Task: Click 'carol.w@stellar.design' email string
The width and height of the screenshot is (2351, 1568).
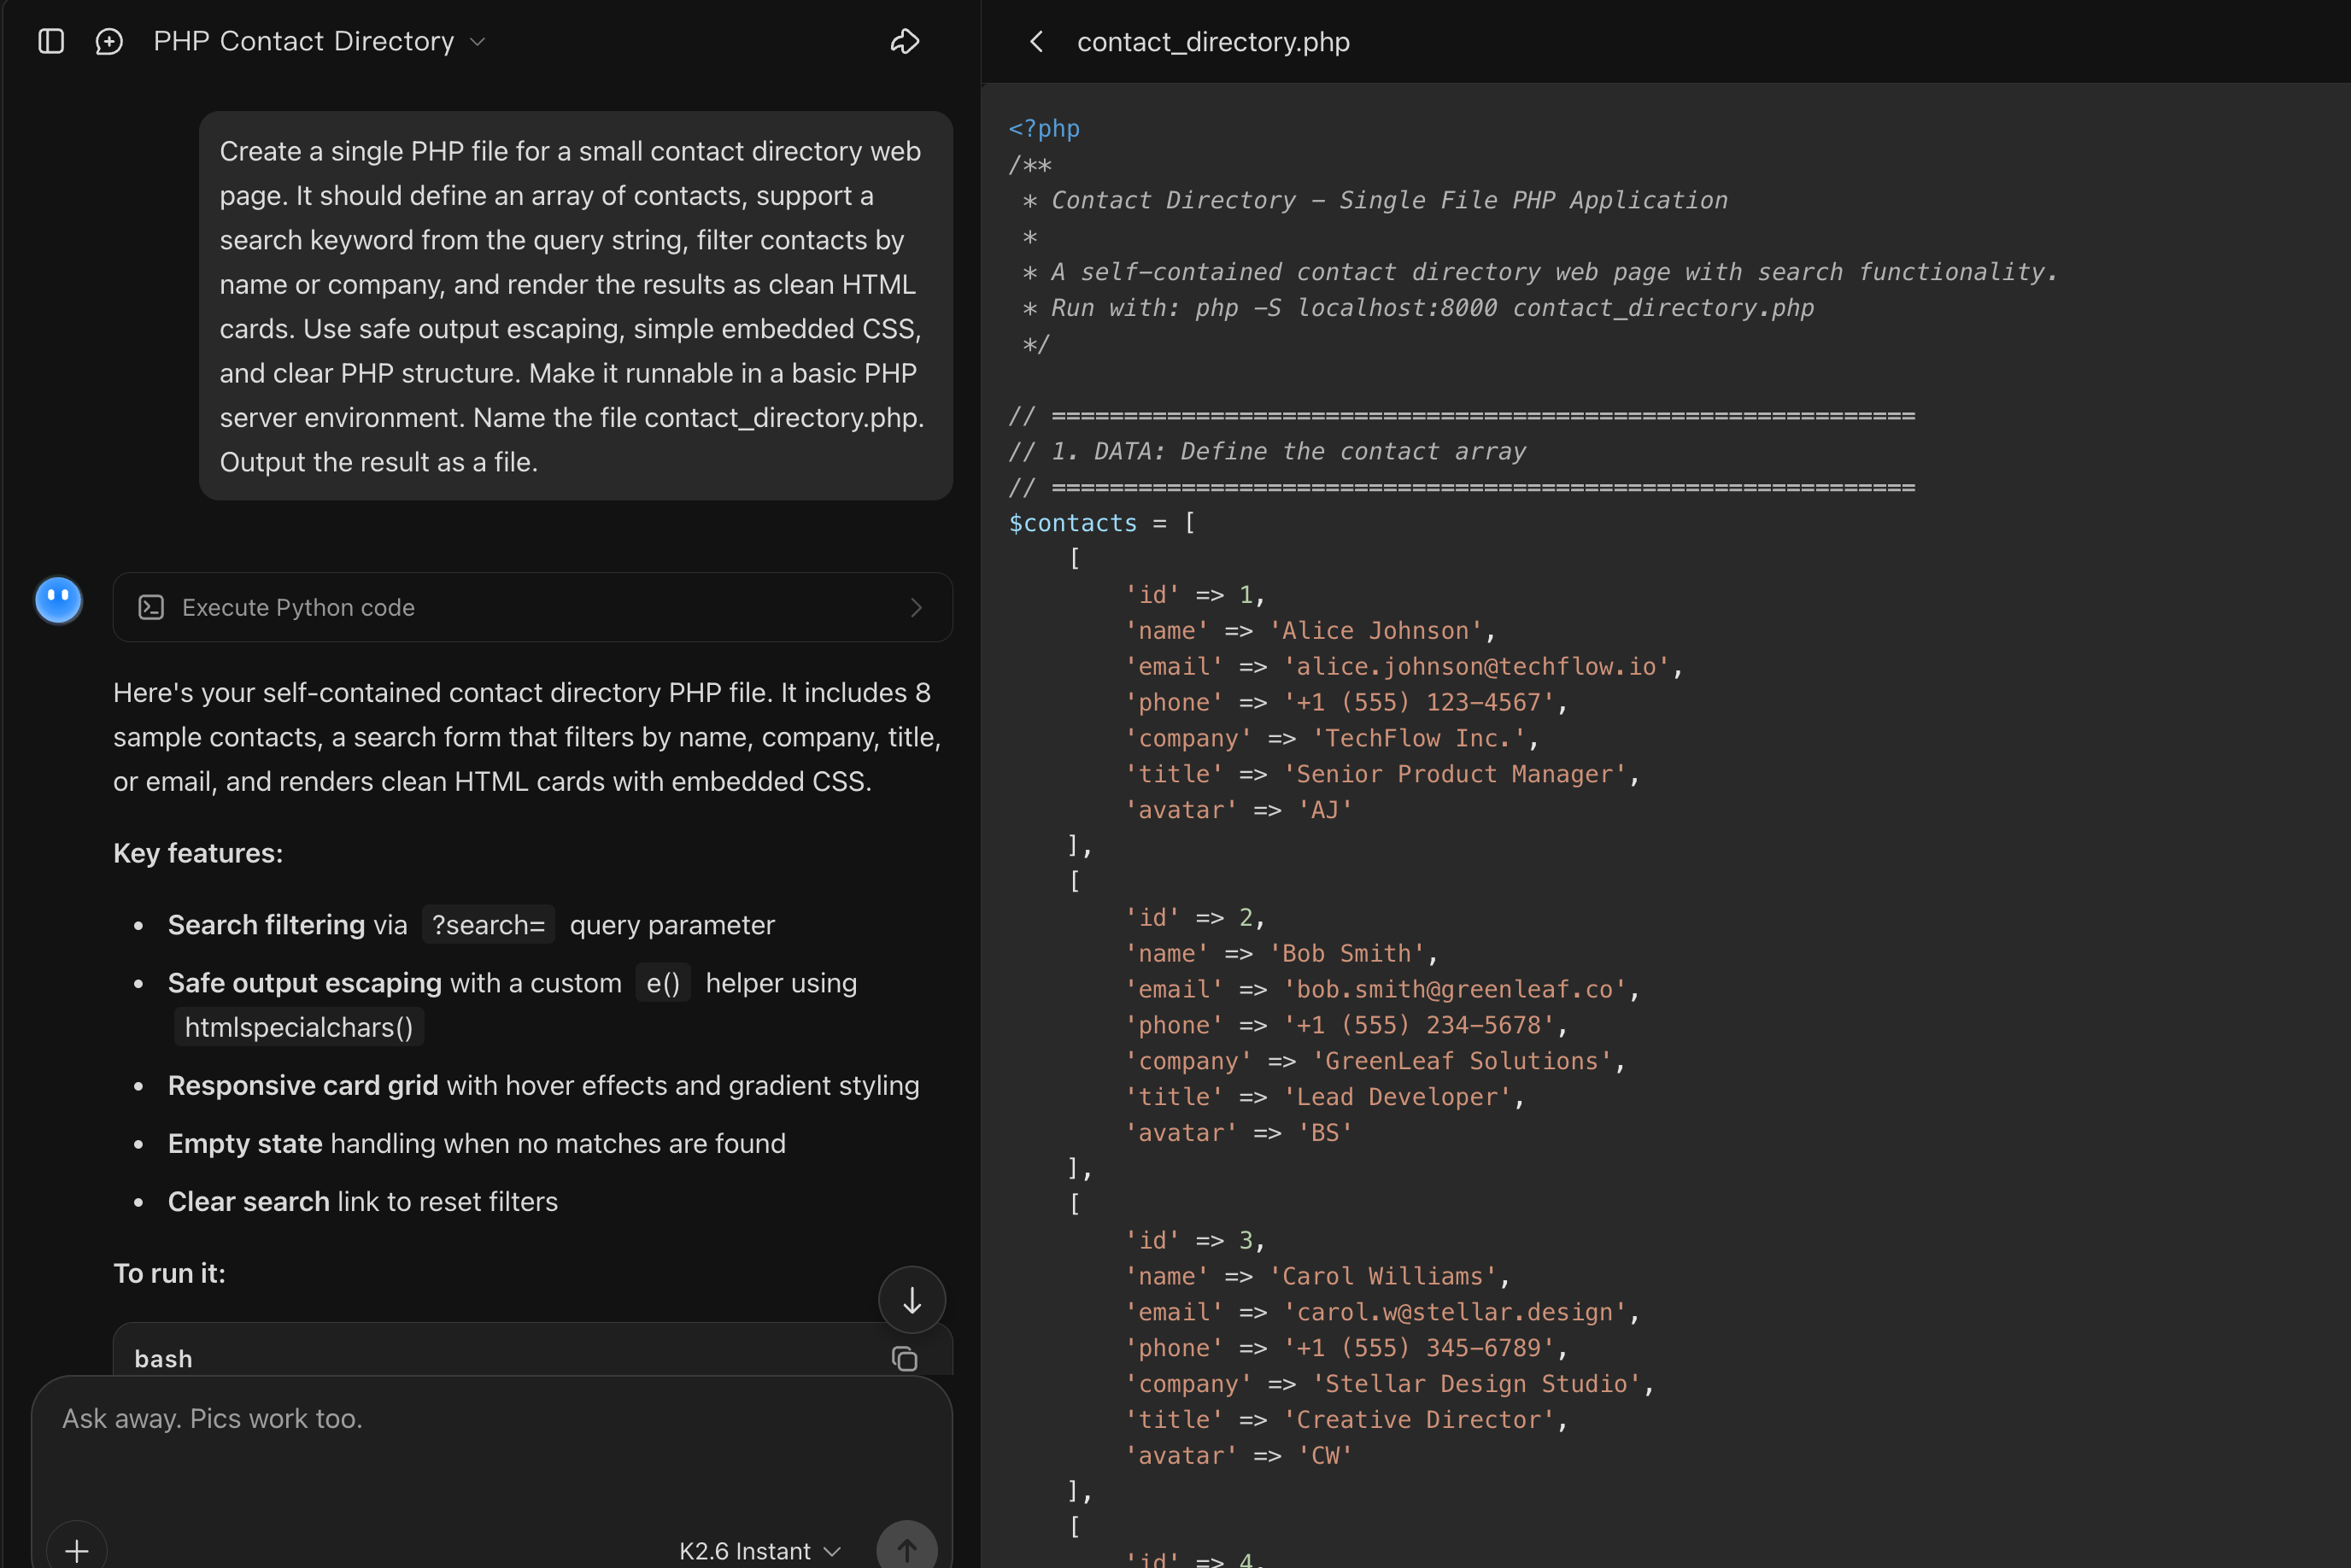Action: tap(1454, 1312)
